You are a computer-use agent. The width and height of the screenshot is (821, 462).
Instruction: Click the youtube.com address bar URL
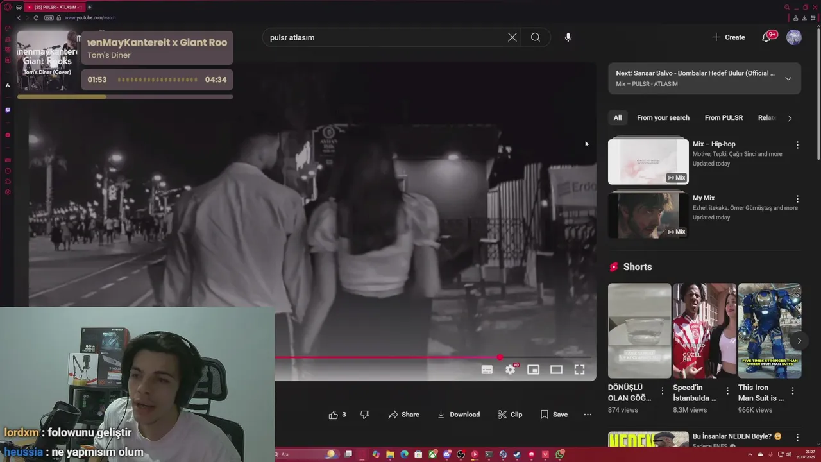[x=90, y=18]
